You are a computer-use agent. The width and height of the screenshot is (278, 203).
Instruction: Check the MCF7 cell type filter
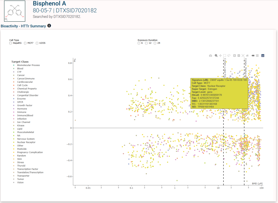[25, 43]
